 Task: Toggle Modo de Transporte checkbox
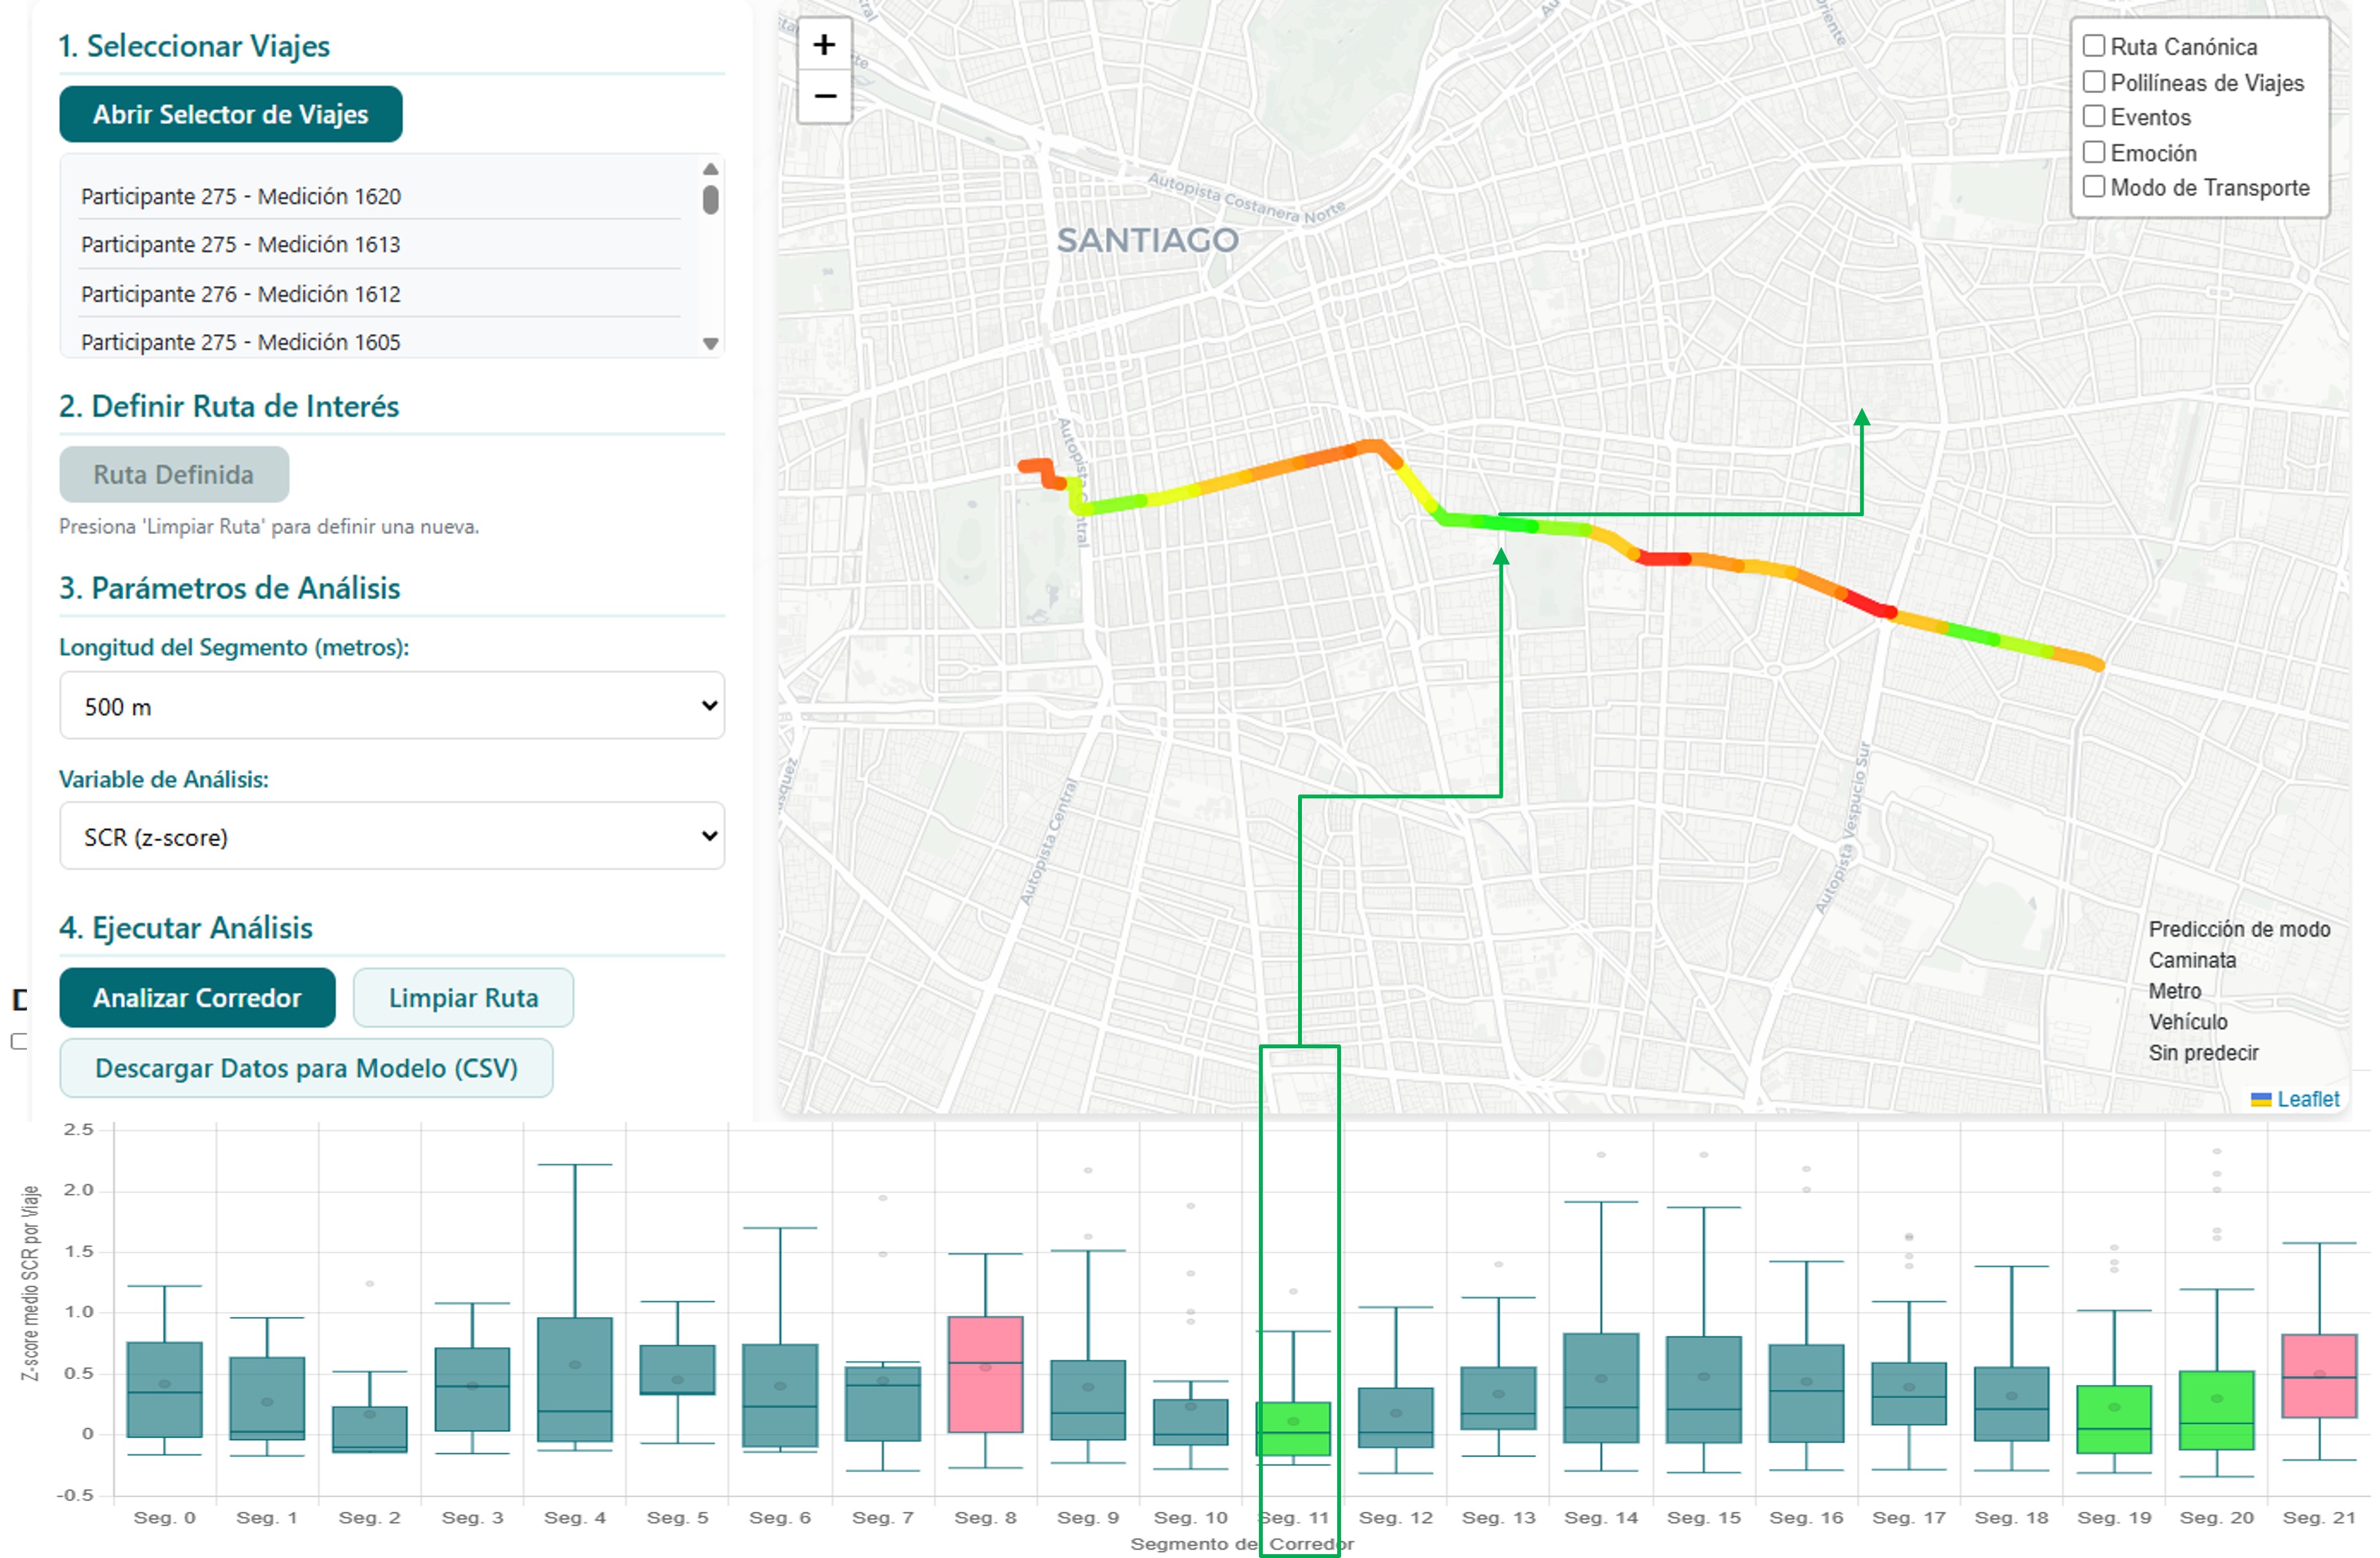point(2093,187)
